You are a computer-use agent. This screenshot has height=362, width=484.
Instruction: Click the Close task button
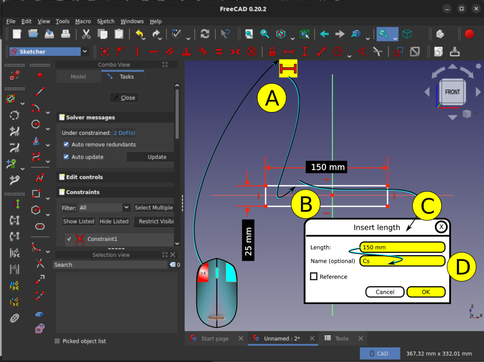(x=124, y=98)
